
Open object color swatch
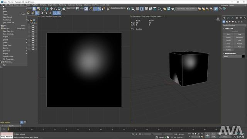[x=243, y=56]
